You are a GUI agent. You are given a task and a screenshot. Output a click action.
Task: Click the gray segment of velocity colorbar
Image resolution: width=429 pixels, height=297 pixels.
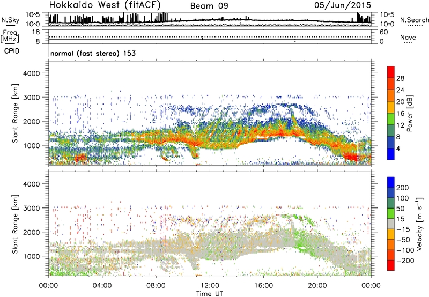pyautogui.click(x=391, y=224)
